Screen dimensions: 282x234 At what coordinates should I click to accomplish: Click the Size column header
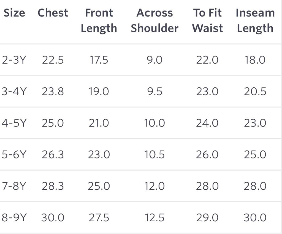pos(14,13)
